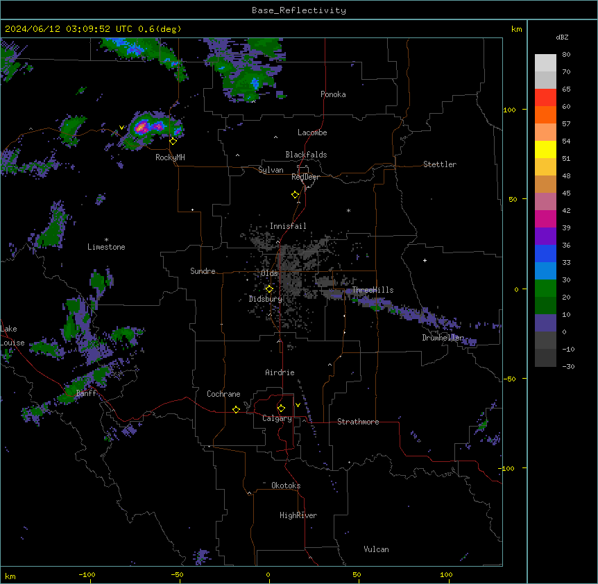Image resolution: width=598 pixels, height=584 pixels.
Task: Pick the violet purple legend swatch below 39
Action: pos(545,236)
